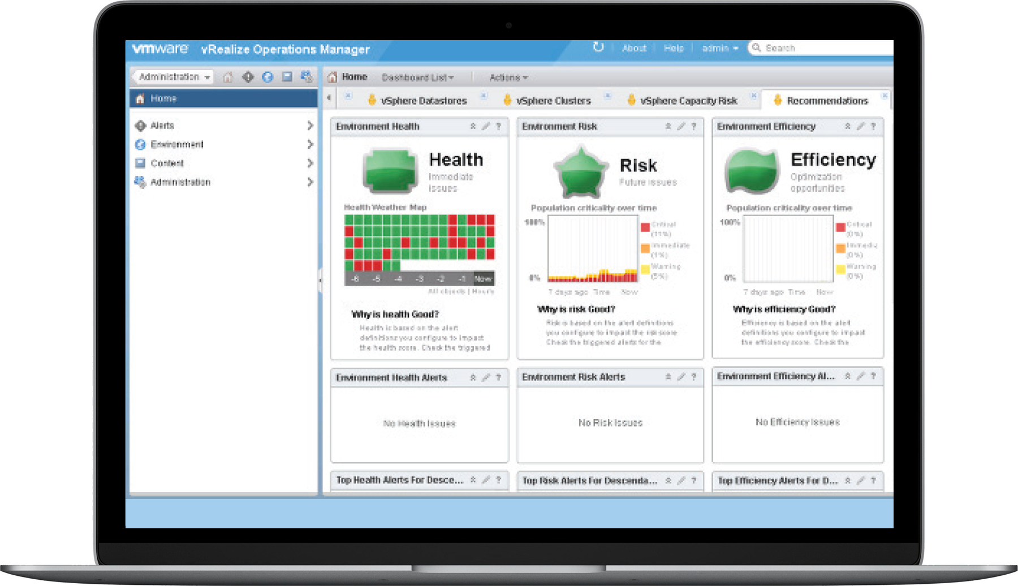Image resolution: width=1018 pixels, height=586 pixels.
Task: Click the "No Health Issues" text
Action: click(x=420, y=423)
